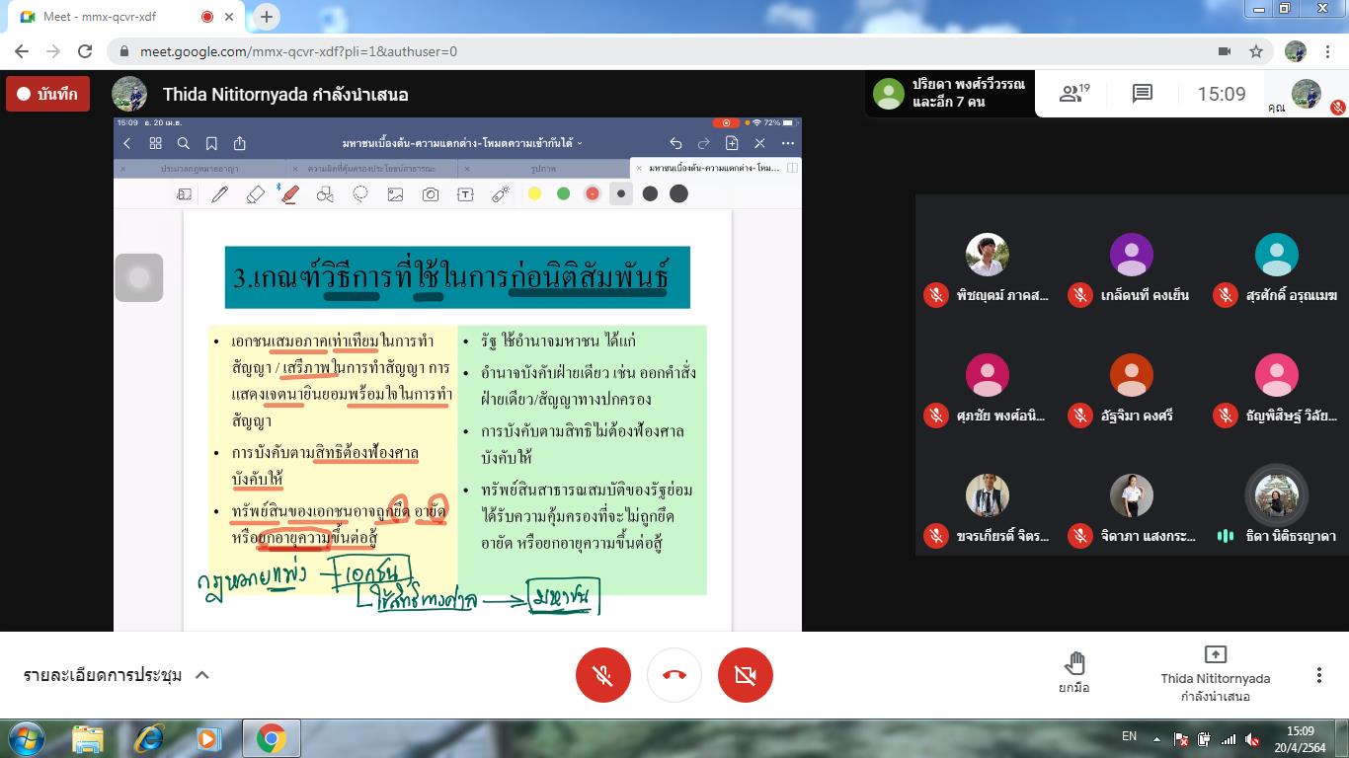Click the ปริยดา พงศ์รวีวรรณ speaker notification
This screenshot has width=1349, height=758.
pos(950,94)
